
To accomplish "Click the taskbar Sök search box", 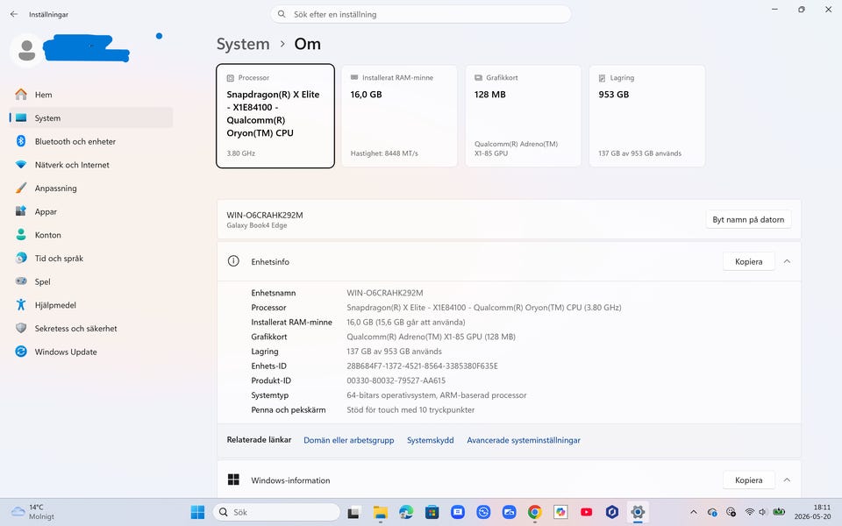I will coord(276,512).
